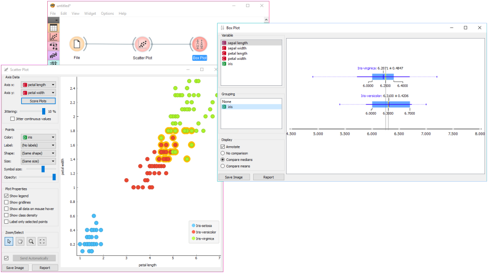488x273 pixels.
Task: Open the Color iris dropdown
Action: [38, 138]
